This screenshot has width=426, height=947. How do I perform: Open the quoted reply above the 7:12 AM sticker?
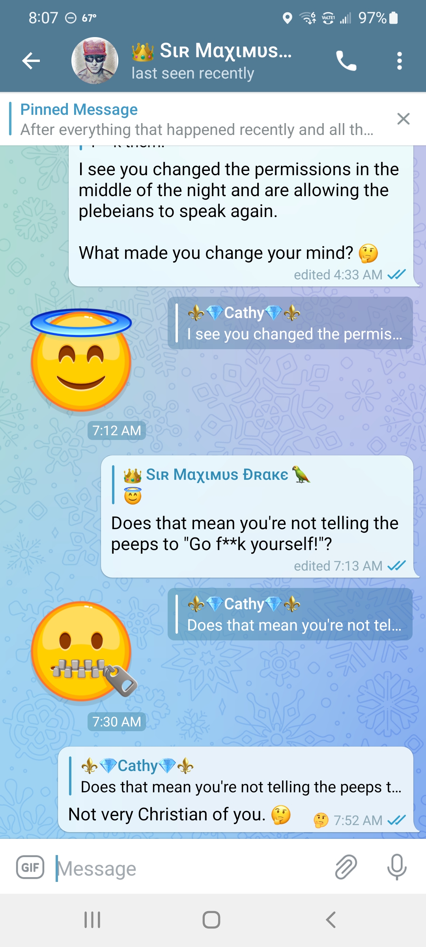(x=290, y=323)
